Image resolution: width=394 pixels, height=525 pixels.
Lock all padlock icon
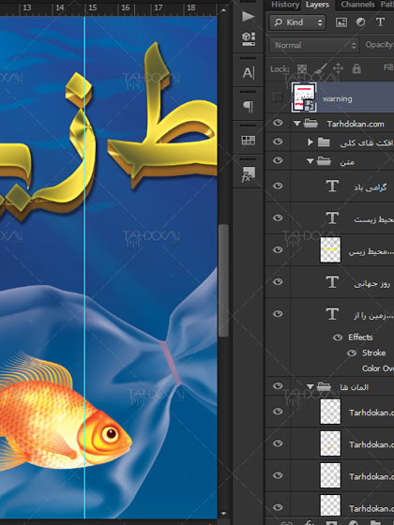[356, 68]
